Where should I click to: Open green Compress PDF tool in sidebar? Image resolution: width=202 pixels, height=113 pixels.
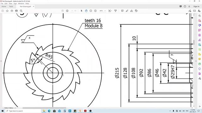[x=199, y=50]
